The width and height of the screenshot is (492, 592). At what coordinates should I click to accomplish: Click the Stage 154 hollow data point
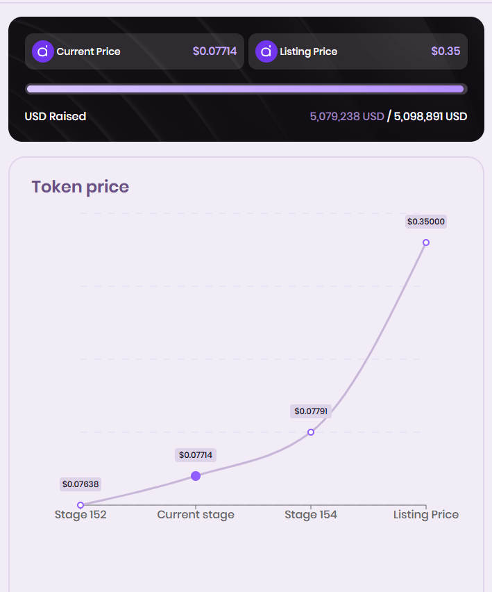click(x=311, y=431)
